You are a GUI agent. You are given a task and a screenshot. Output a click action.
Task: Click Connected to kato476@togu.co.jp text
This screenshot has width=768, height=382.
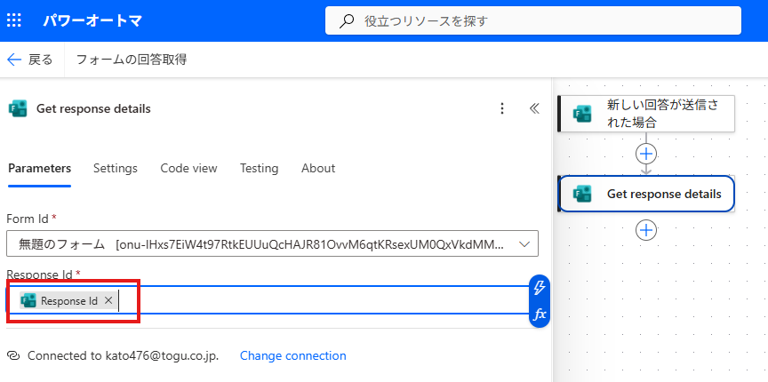[x=123, y=355]
